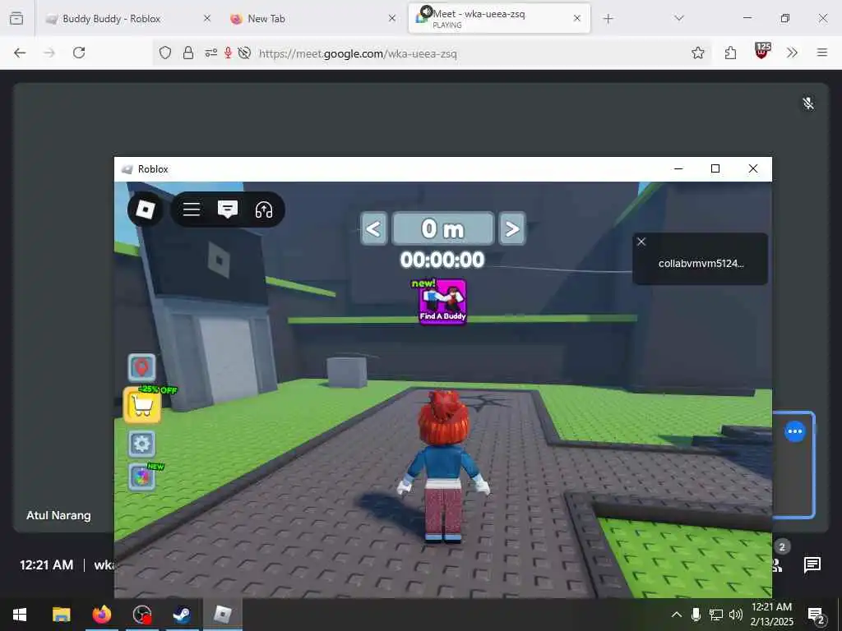Open the blue three-dot tile options

(795, 431)
